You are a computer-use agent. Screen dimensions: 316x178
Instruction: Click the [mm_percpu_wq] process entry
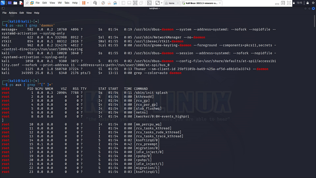pos(147,124)
